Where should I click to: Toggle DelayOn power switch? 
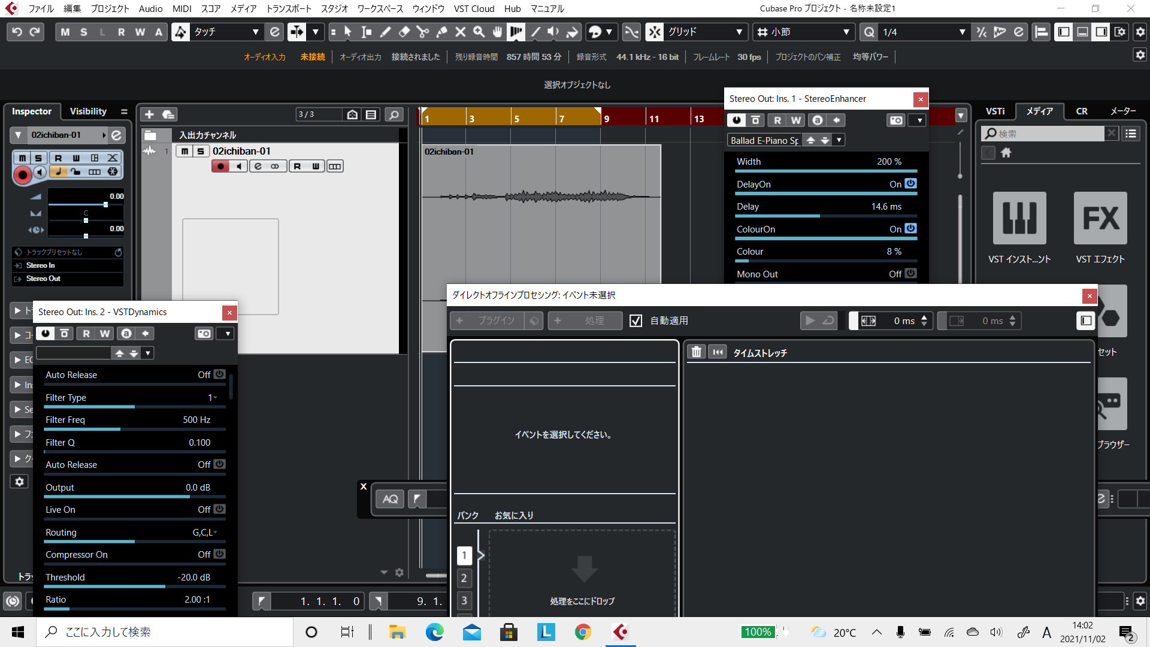(x=910, y=184)
